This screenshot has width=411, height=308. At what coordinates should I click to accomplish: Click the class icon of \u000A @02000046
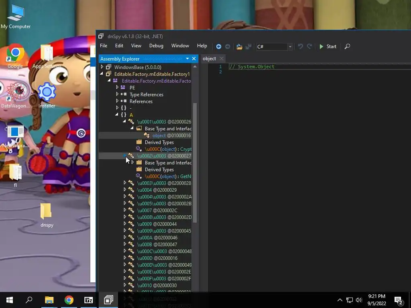pyautogui.click(x=131, y=237)
